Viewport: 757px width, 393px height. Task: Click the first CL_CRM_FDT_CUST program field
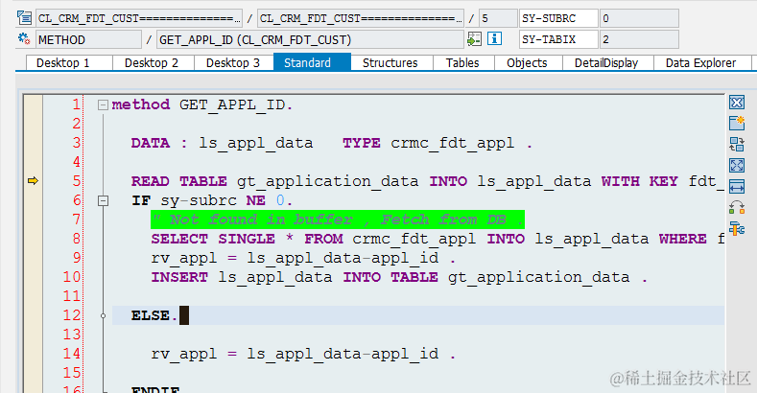(x=139, y=18)
